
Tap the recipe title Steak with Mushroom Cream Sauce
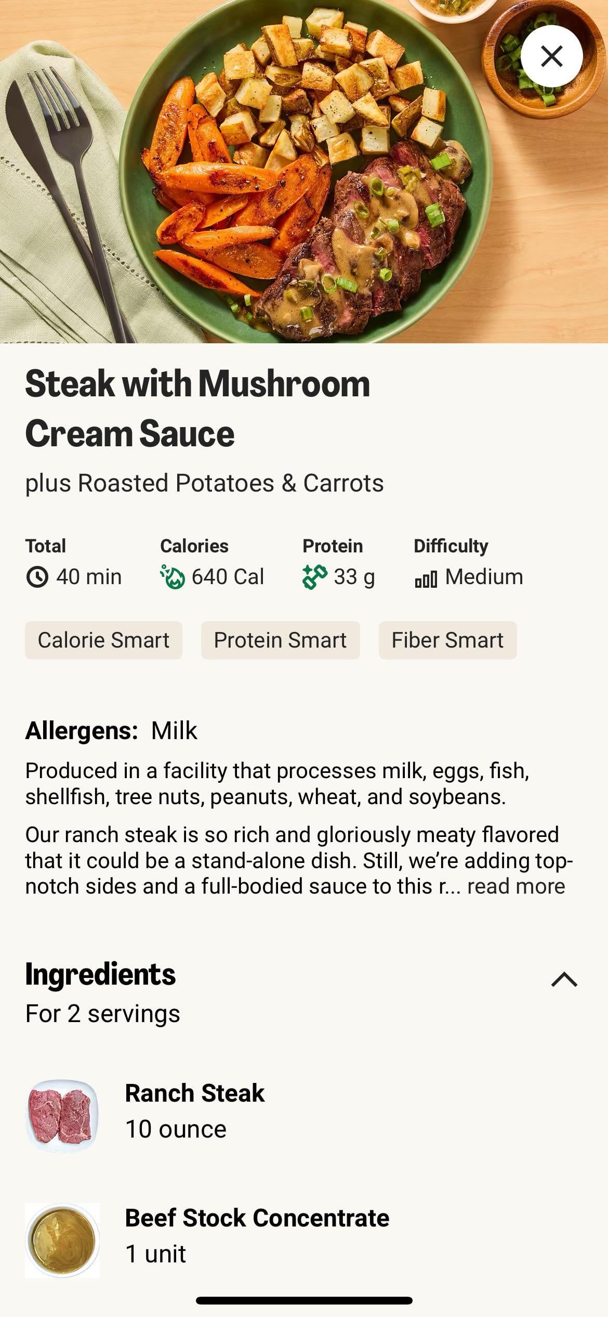[x=197, y=408]
